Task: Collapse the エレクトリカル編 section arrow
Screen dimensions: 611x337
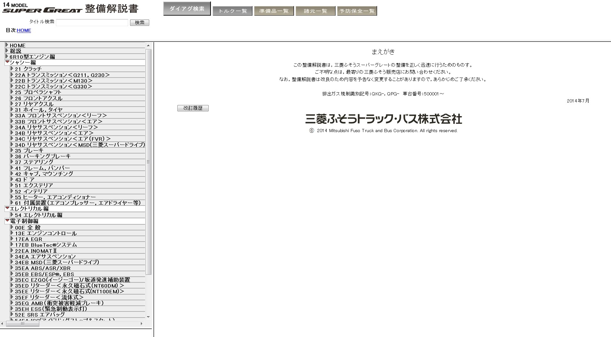Action: click(x=7, y=208)
